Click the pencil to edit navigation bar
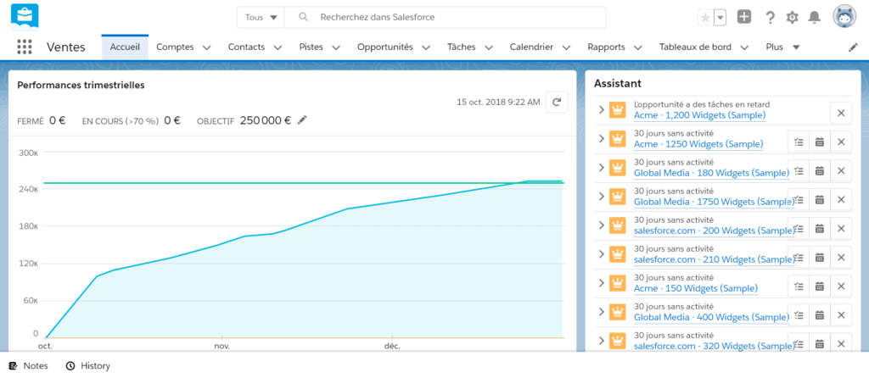 (x=853, y=47)
